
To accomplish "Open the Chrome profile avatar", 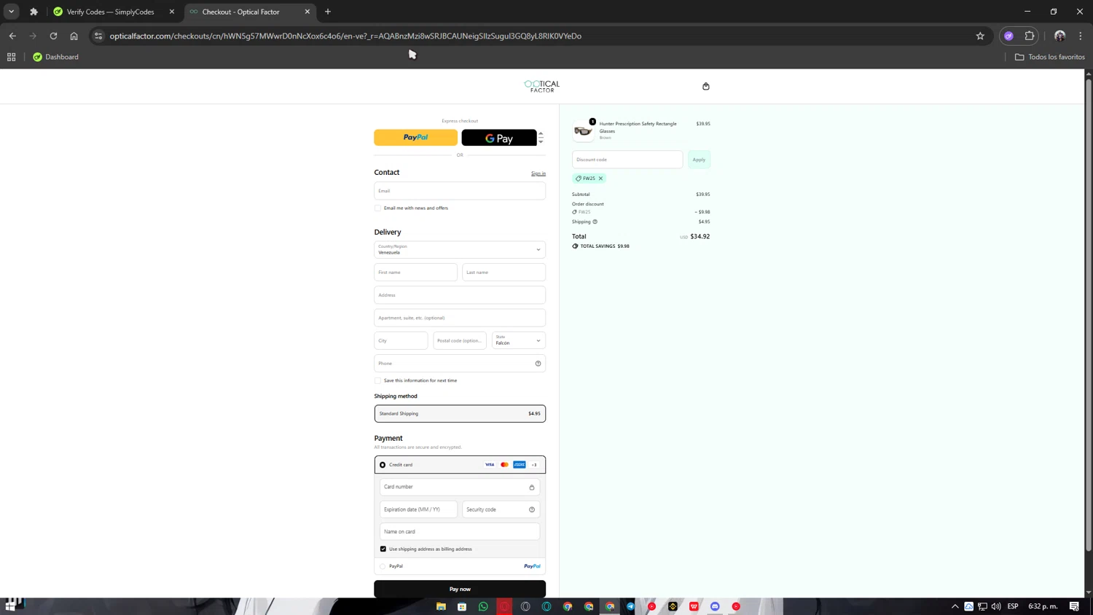I will [1059, 36].
